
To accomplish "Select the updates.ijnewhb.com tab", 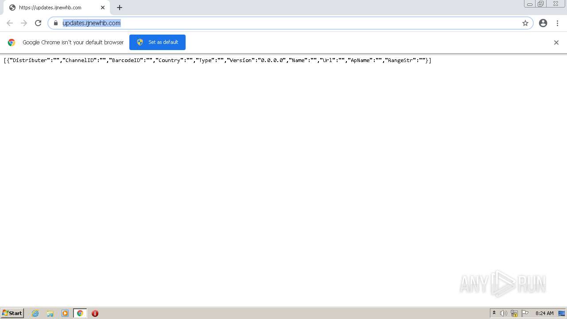I will (57, 8).
